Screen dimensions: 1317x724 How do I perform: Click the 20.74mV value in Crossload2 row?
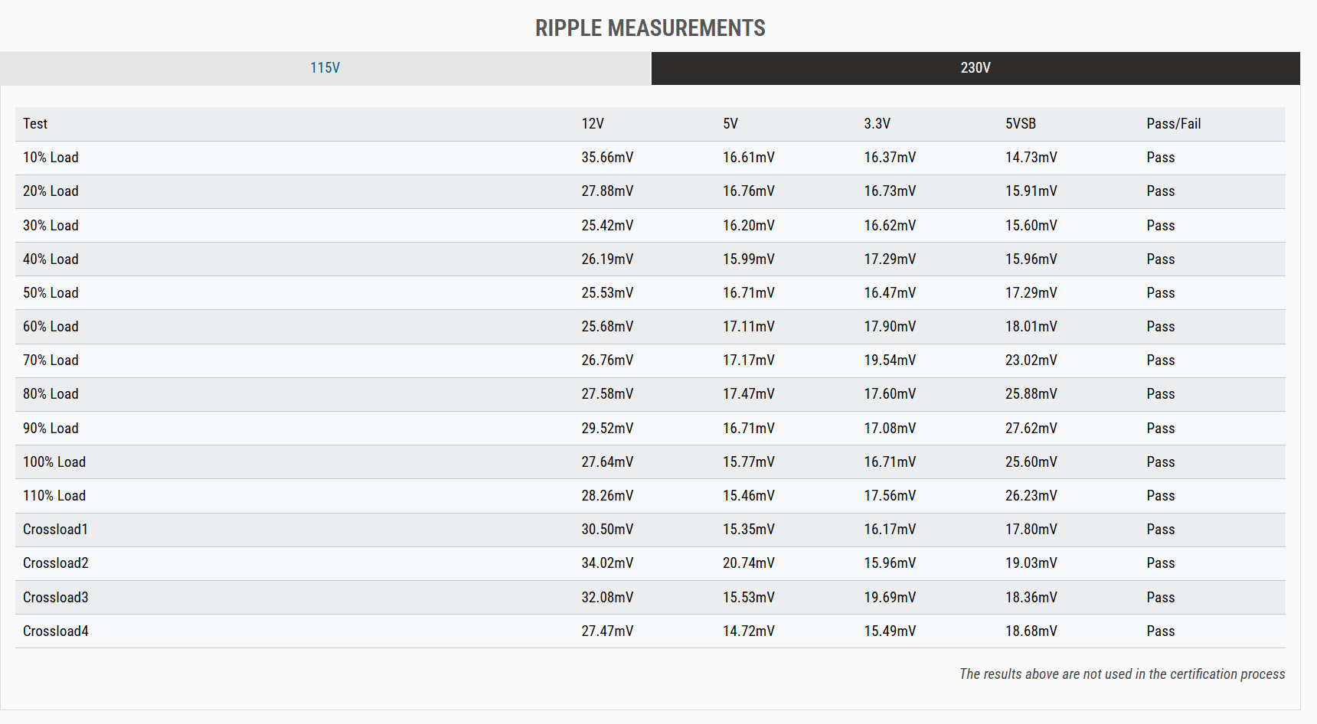(749, 563)
